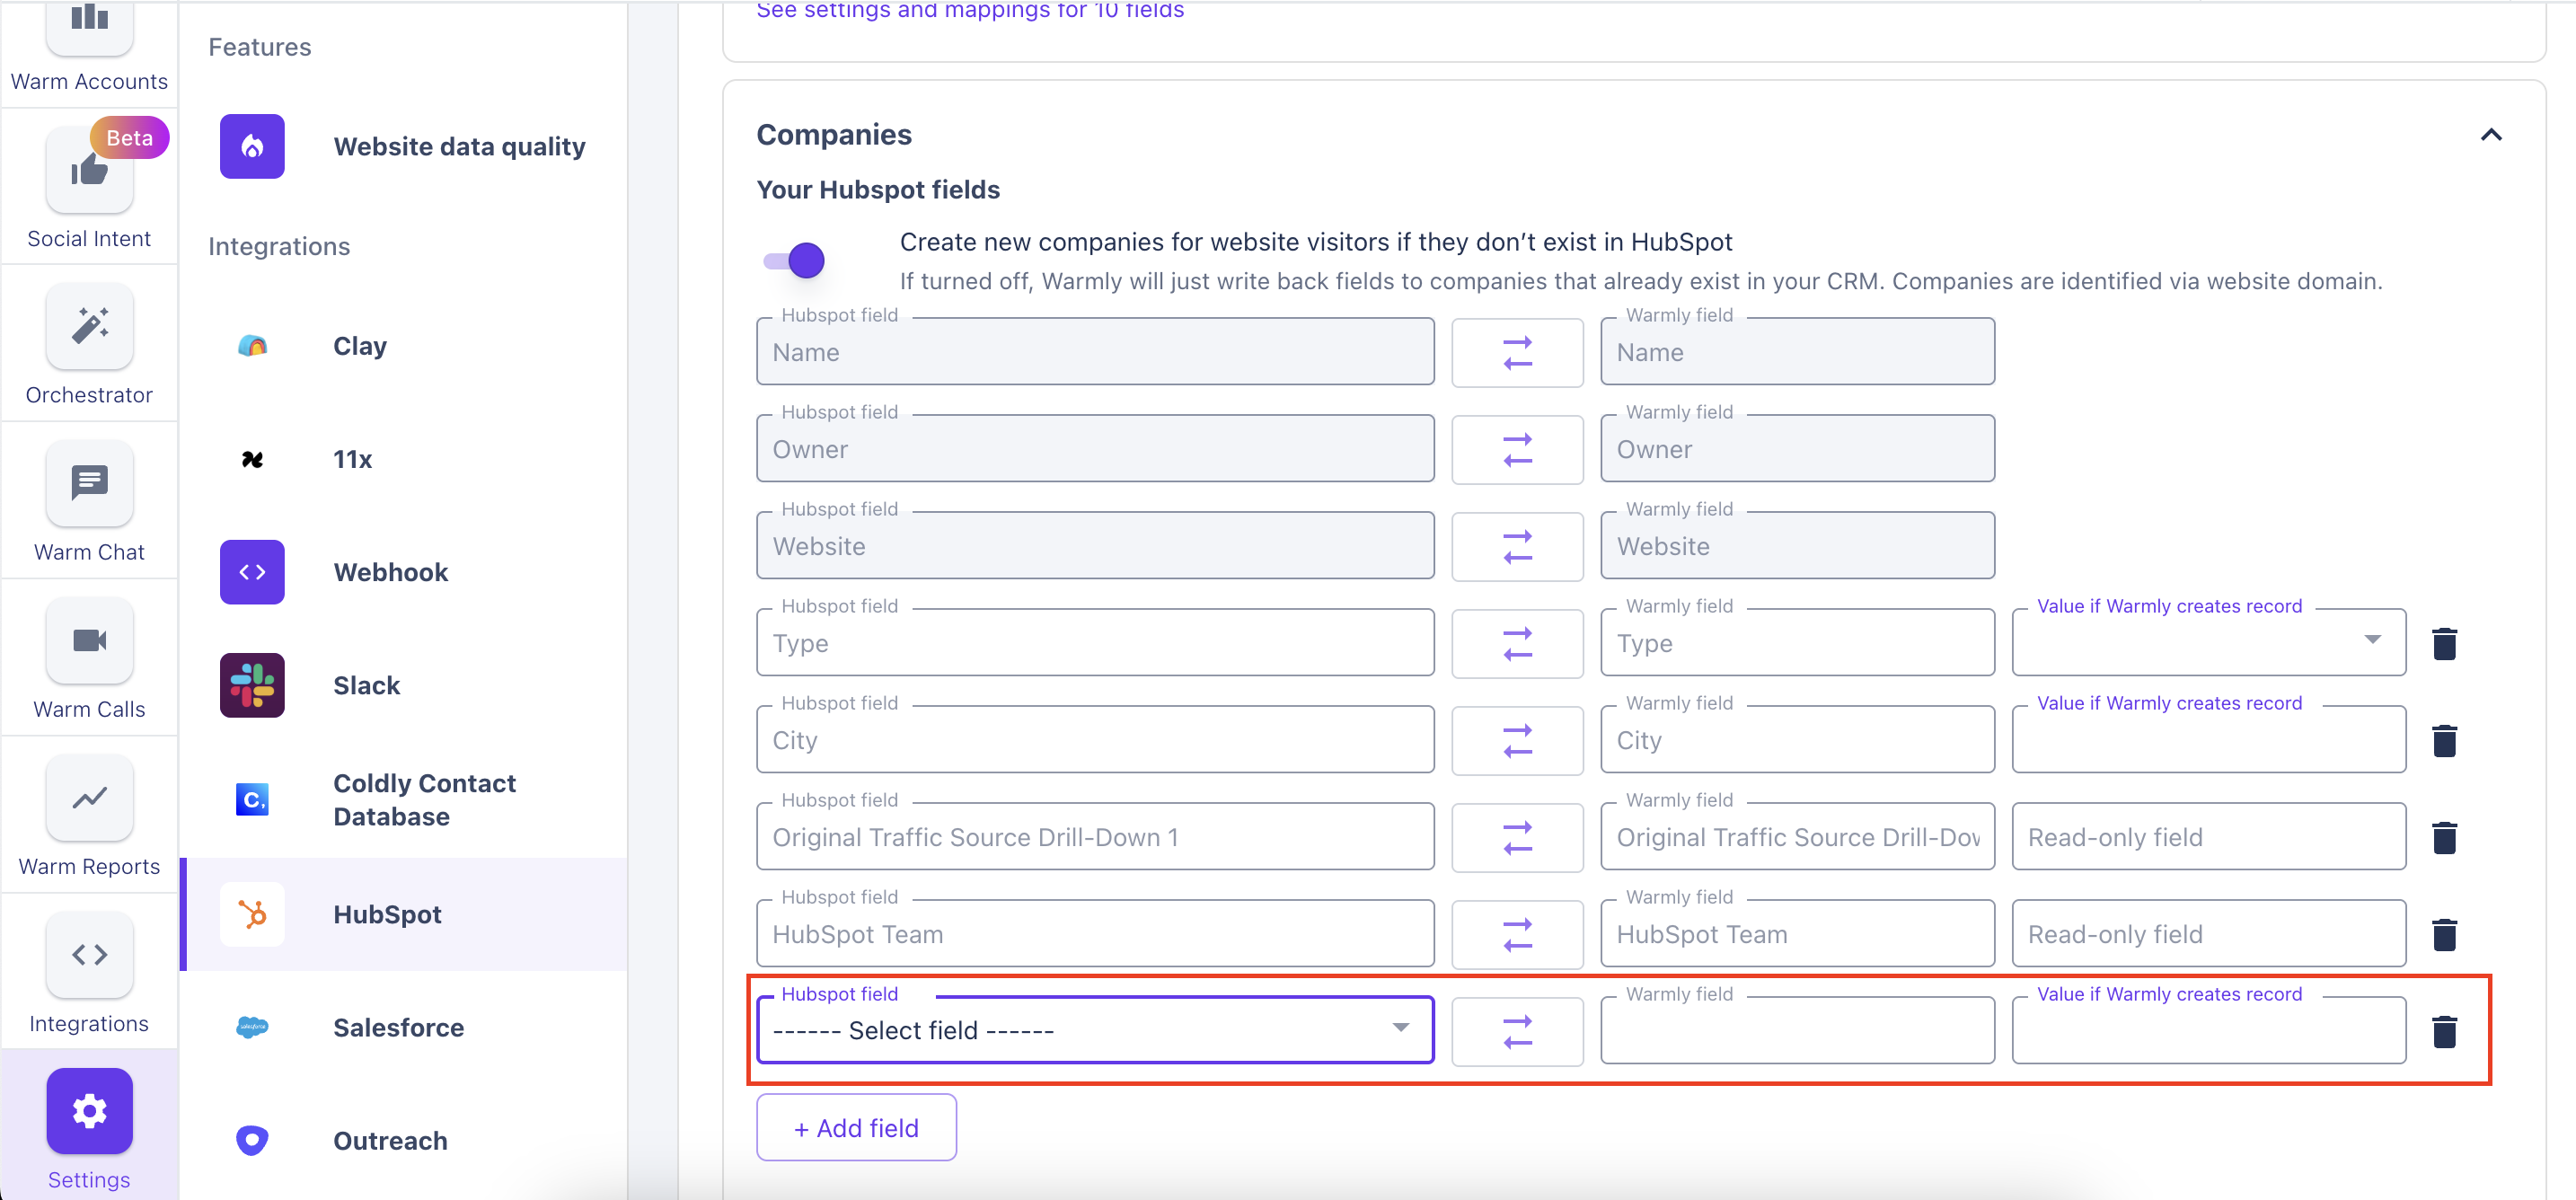2576x1200 pixels.
Task: Collapse the Companies section chevron
Action: click(2490, 135)
